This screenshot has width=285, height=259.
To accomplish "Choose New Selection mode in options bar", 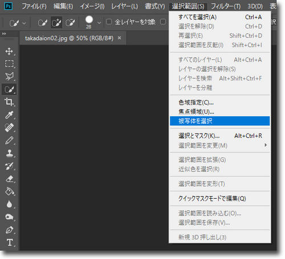I will tap(42, 23).
